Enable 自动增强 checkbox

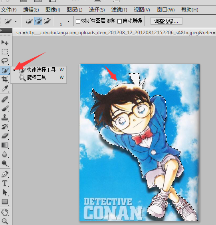pyautogui.click(x=119, y=22)
